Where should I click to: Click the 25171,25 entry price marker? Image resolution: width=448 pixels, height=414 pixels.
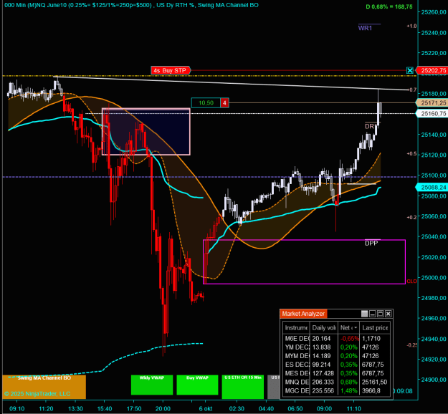pos(433,103)
